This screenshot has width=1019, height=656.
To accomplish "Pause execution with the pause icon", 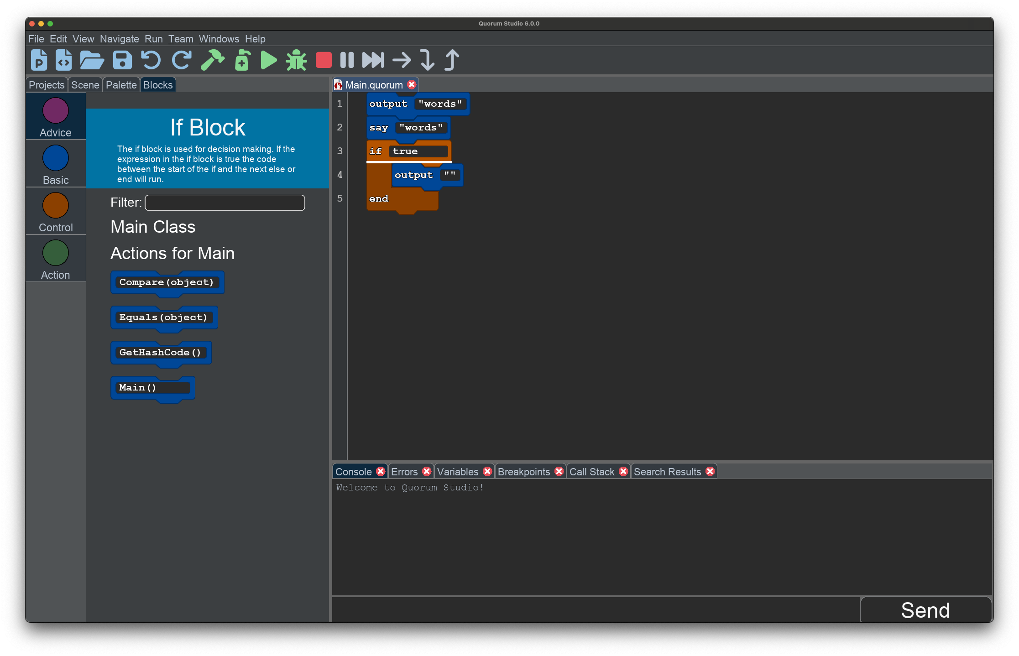I will coord(347,60).
